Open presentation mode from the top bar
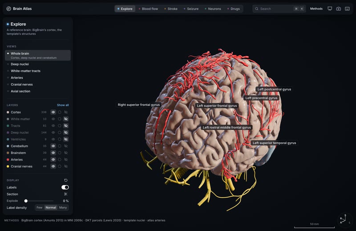Image resolution: width=356 pixels, height=231 pixels. 330,8
